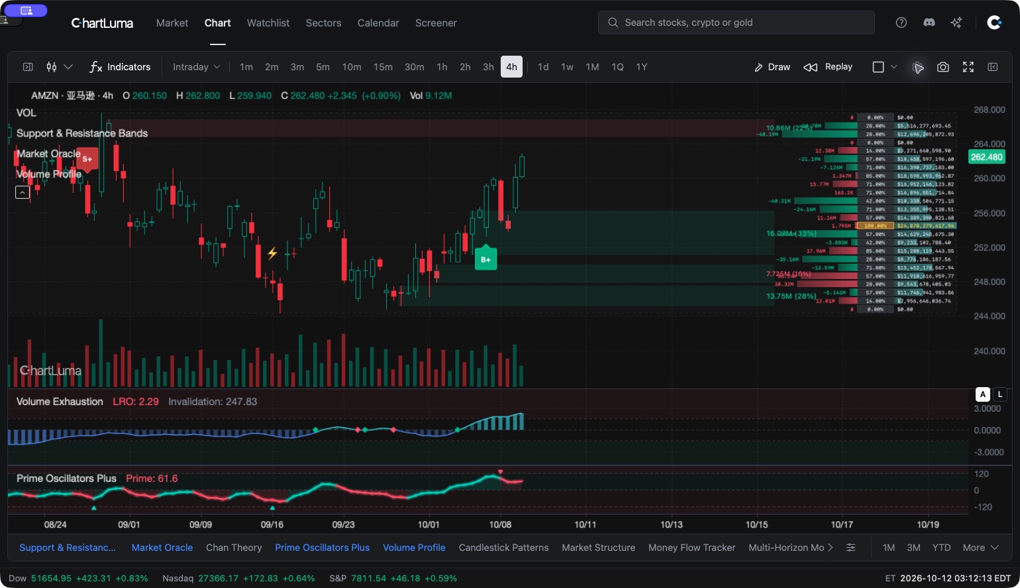Set the range to 1M
This screenshot has height=588, width=1020.
[x=889, y=548]
